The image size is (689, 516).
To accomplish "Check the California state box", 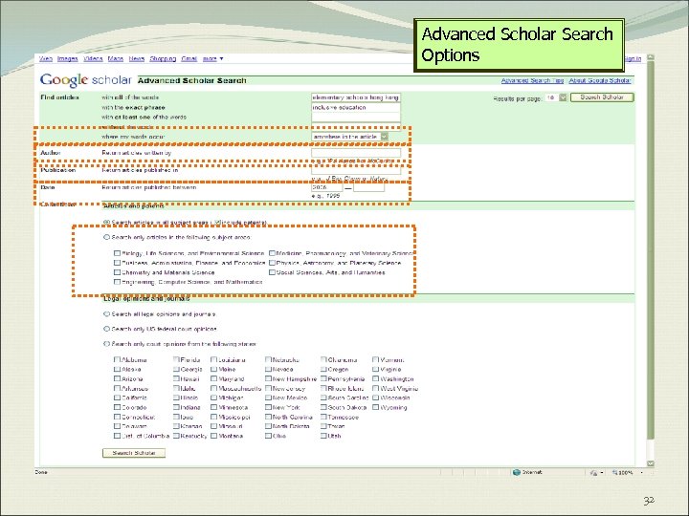I will pos(117,398).
